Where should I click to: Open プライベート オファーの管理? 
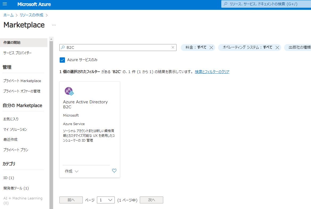point(22,91)
